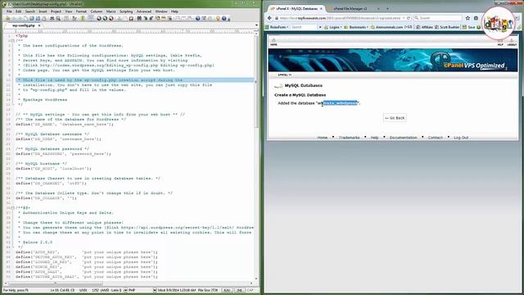
Task: Close the cPanel X MySQL Databases tab
Action: click(x=321, y=8)
